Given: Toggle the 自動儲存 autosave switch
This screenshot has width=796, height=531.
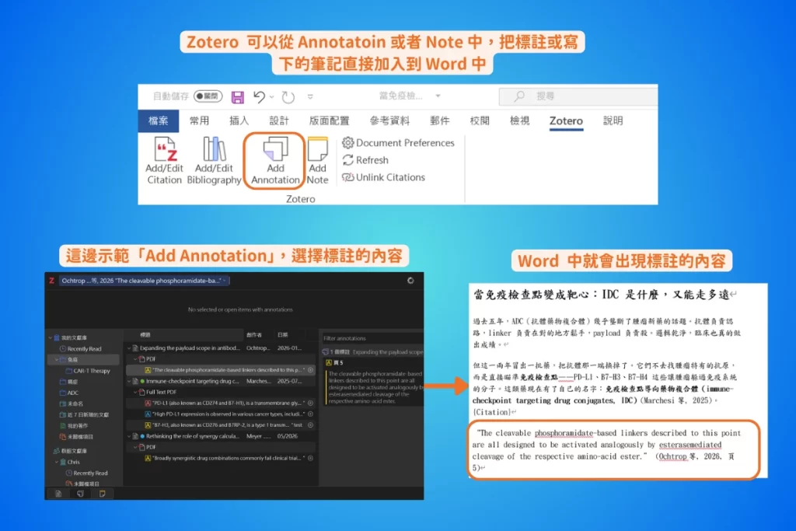Looking at the screenshot, I should 208,96.
